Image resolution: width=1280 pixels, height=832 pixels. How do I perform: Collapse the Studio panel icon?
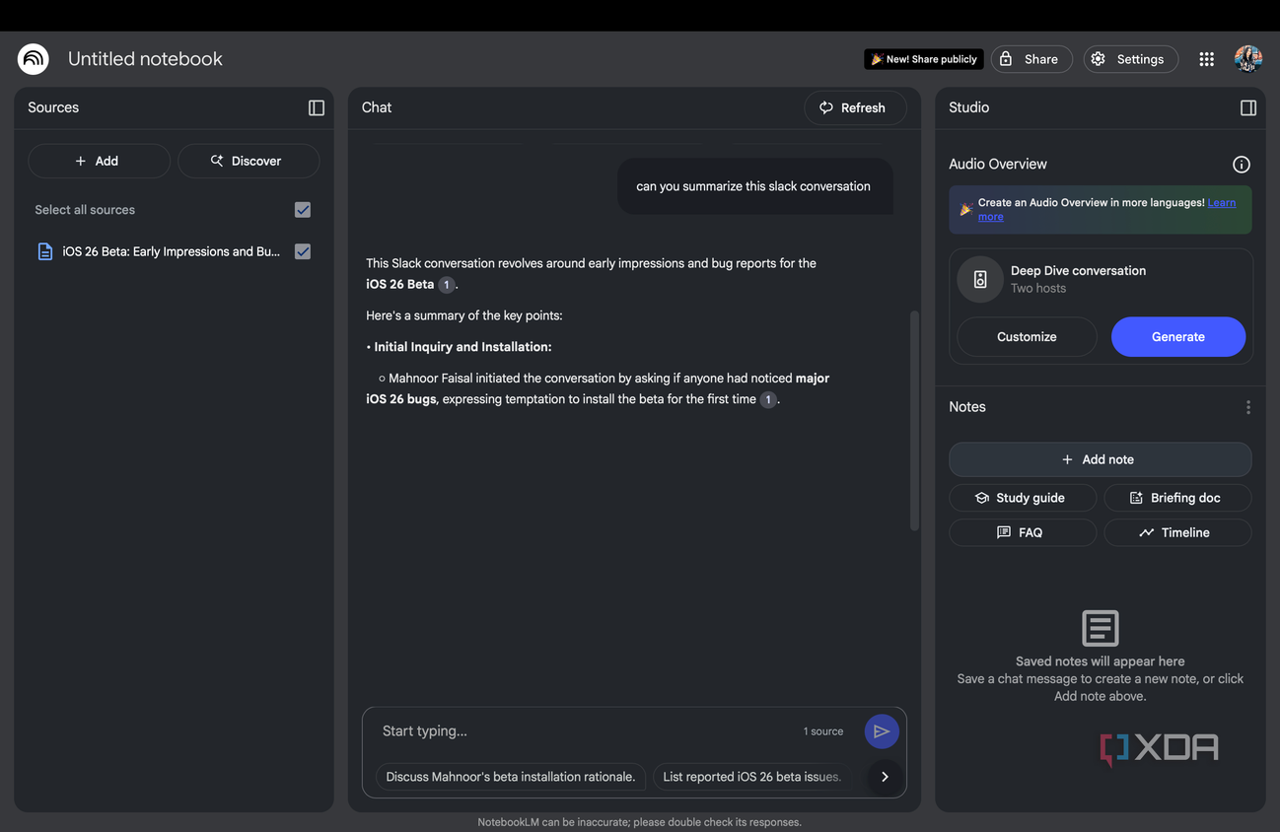[1248, 107]
